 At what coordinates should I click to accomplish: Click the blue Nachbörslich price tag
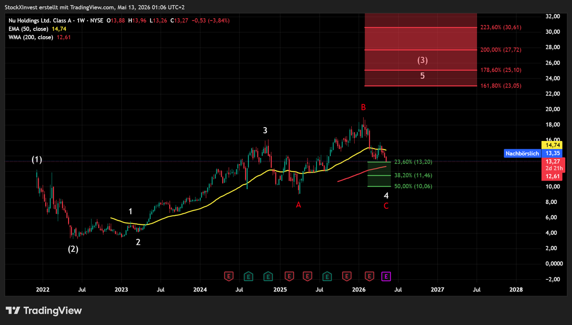click(x=522, y=153)
